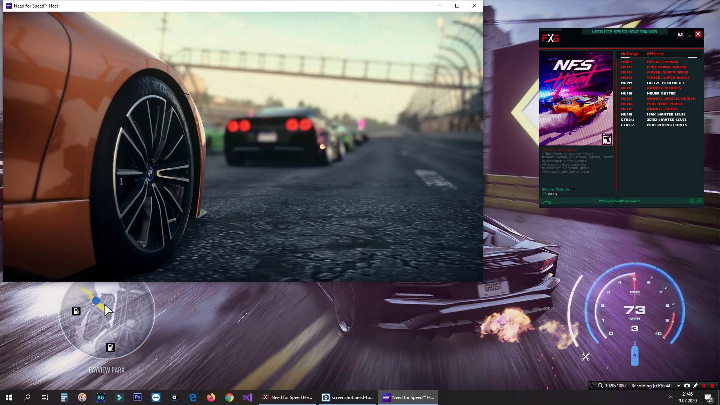
Task: Toggle Max Wanted Level cheat
Action: click(x=666, y=114)
